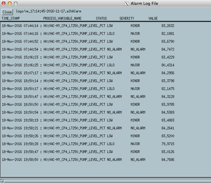The height and width of the screenshot is (183, 211).
Task: Click the timestamp 18-Nov-2016 19:58:47
Action: [x=20, y=152]
